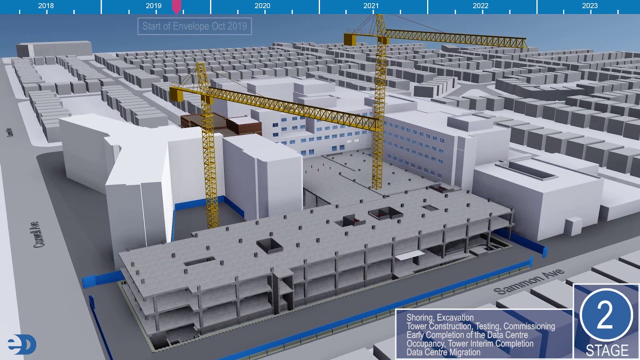
Task: Click the eD logo in corner
Action: coord(21,345)
